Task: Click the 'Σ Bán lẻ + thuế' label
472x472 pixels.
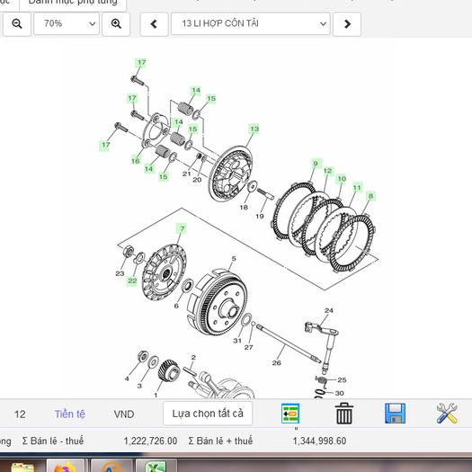Action: point(220,441)
